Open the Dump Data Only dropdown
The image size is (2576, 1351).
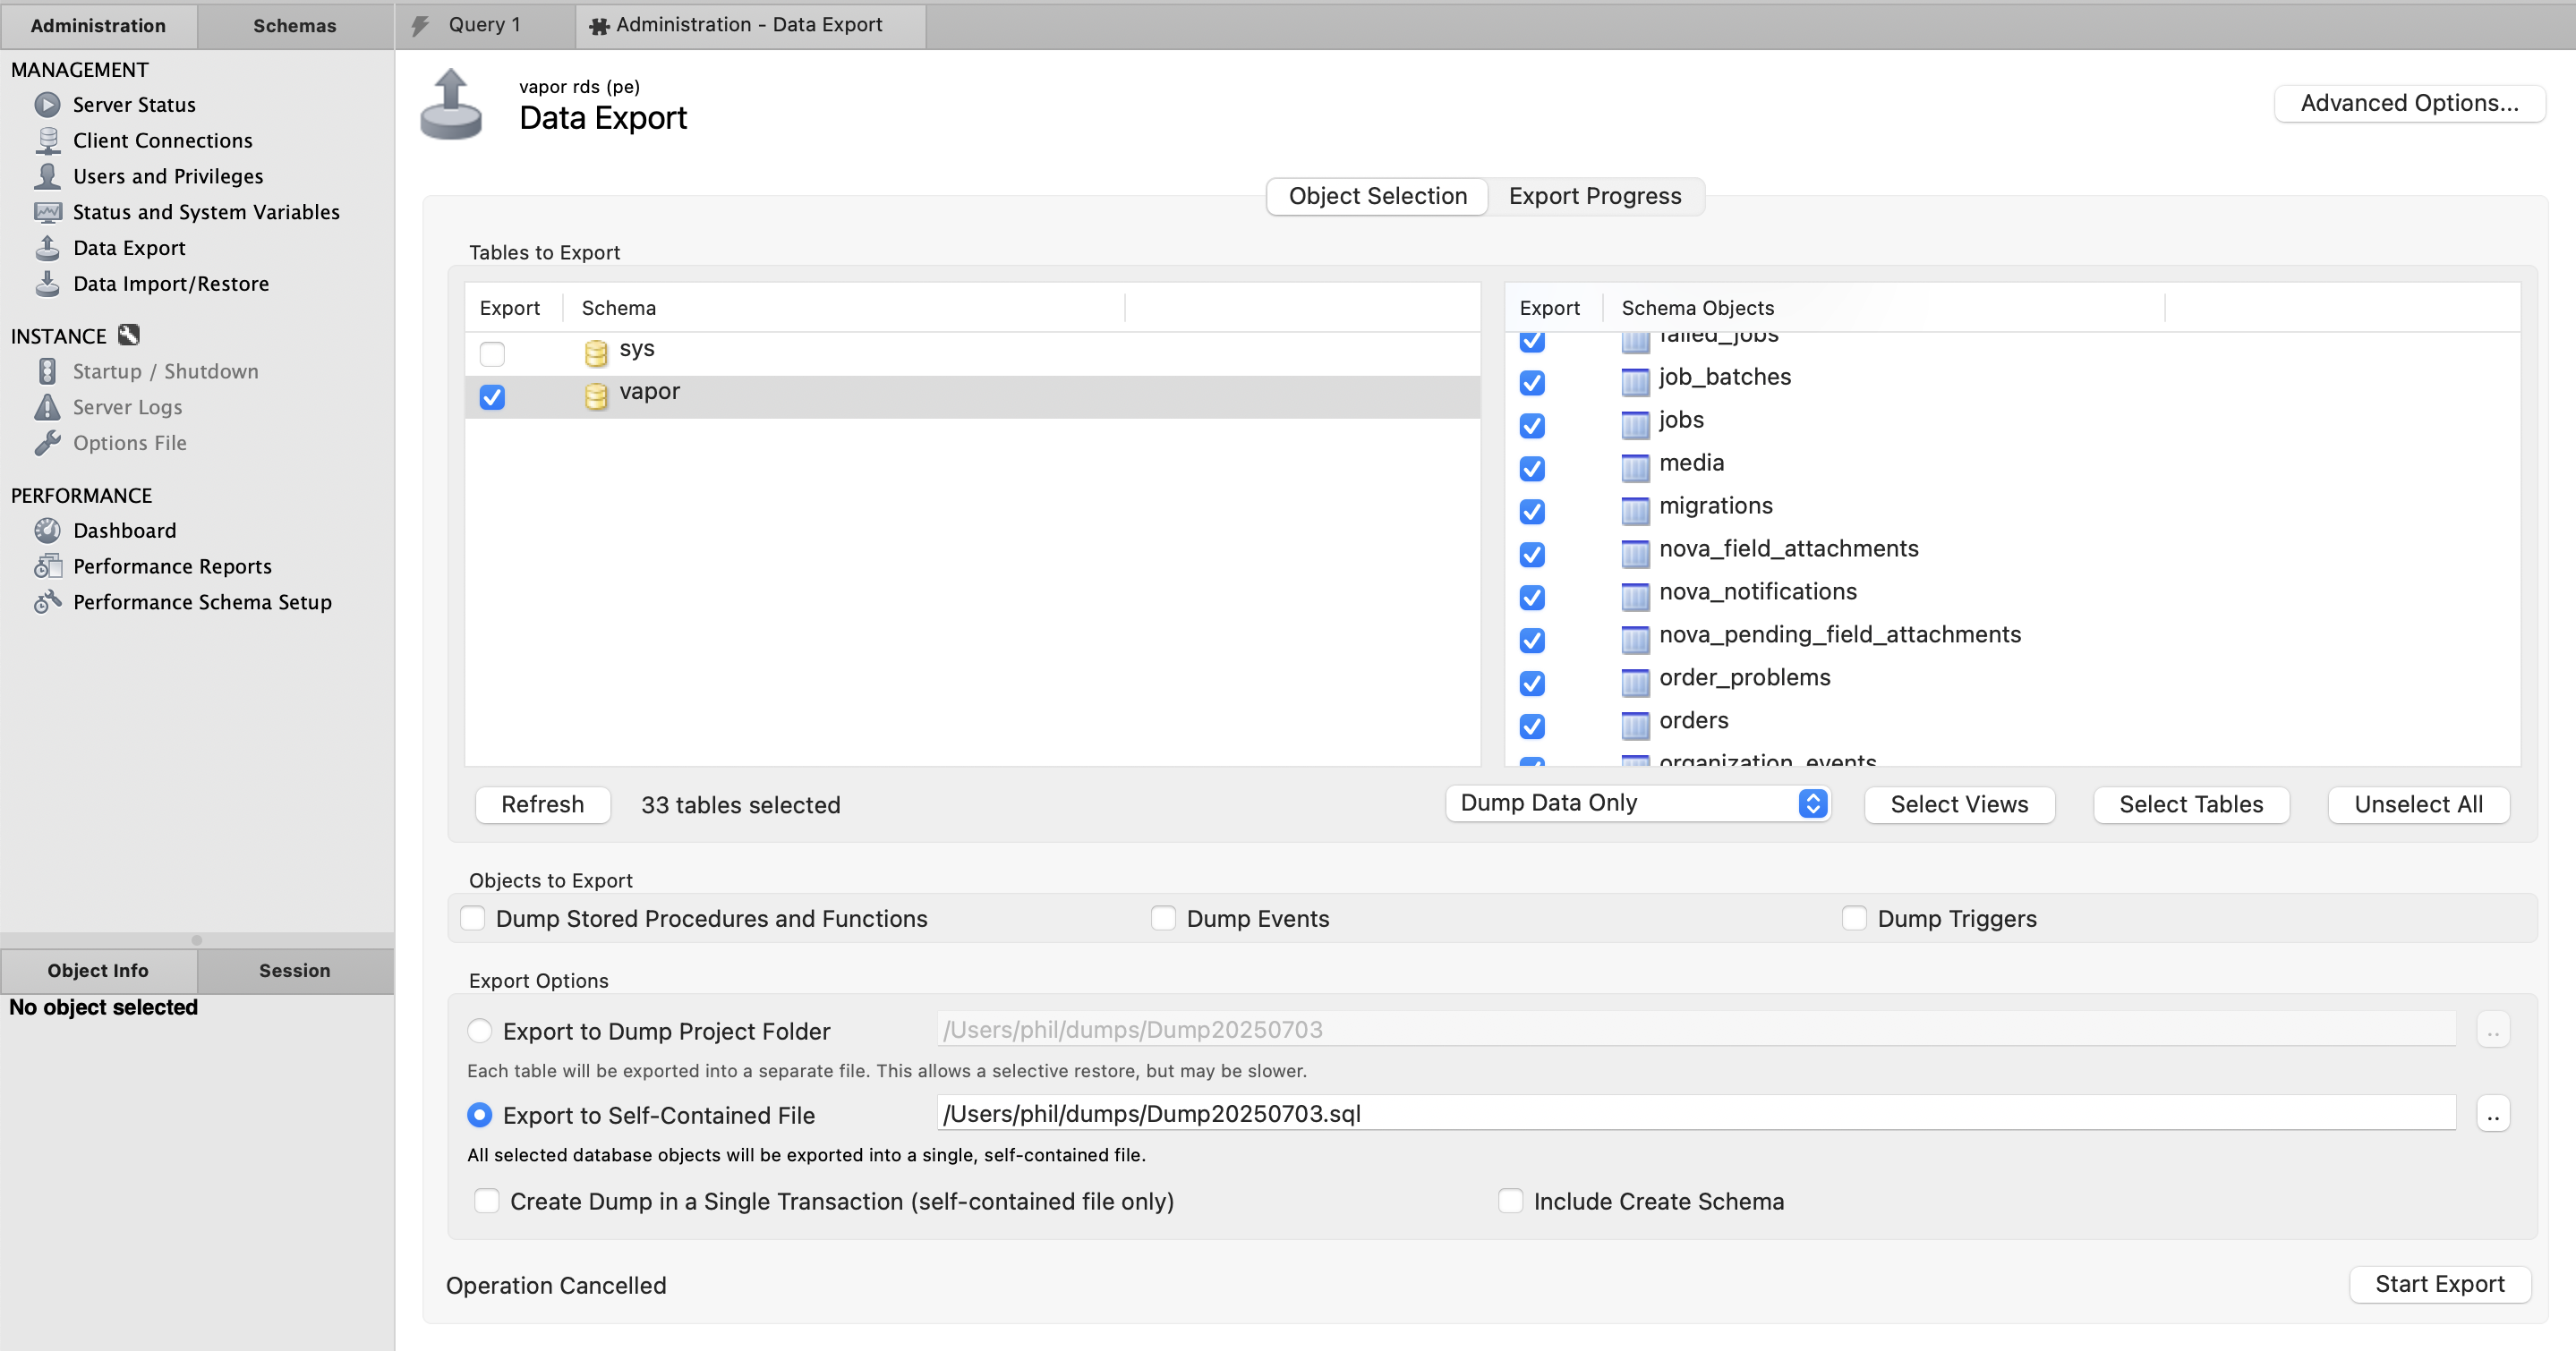point(1637,803)
